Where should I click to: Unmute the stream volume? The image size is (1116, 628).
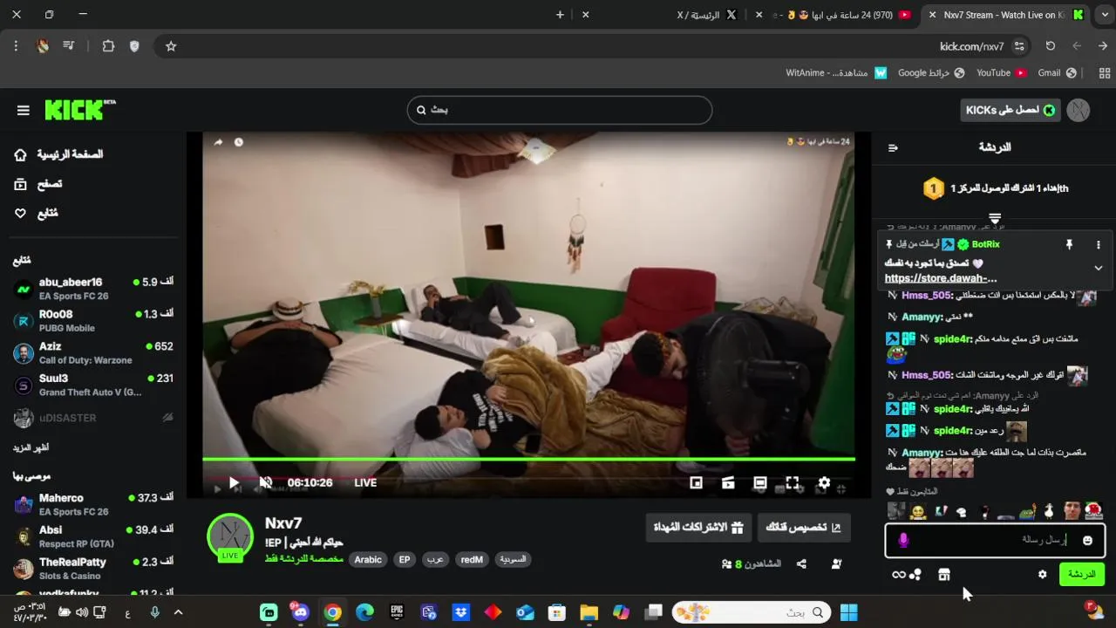[266, 482]
